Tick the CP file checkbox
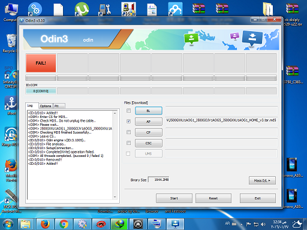Image resolution: width=307 pixels, height=230 pixels. (128, 132)
